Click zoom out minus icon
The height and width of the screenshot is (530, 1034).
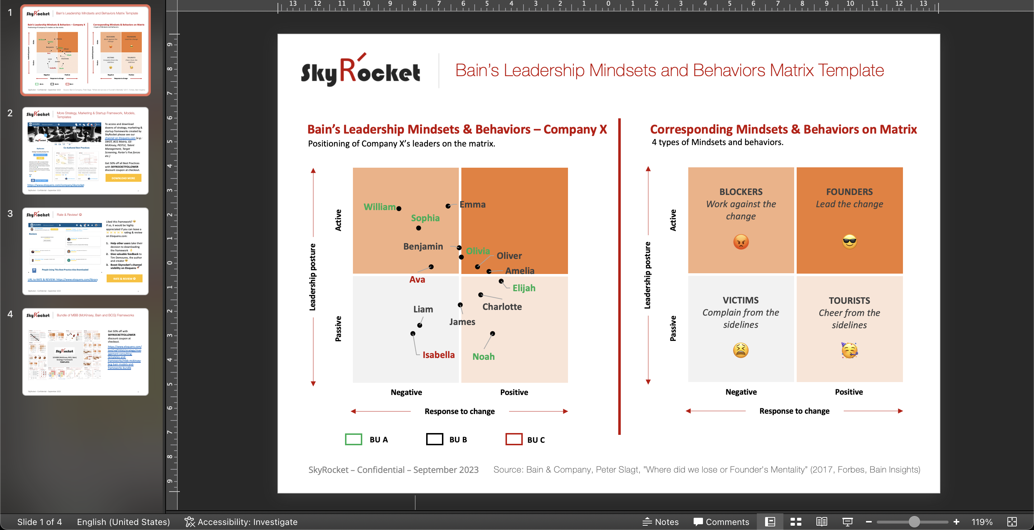(x=868, y=522)
